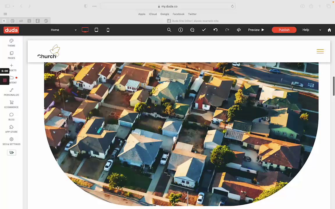Reload the page in Safari
335x209 pixels.
(232, 6)
